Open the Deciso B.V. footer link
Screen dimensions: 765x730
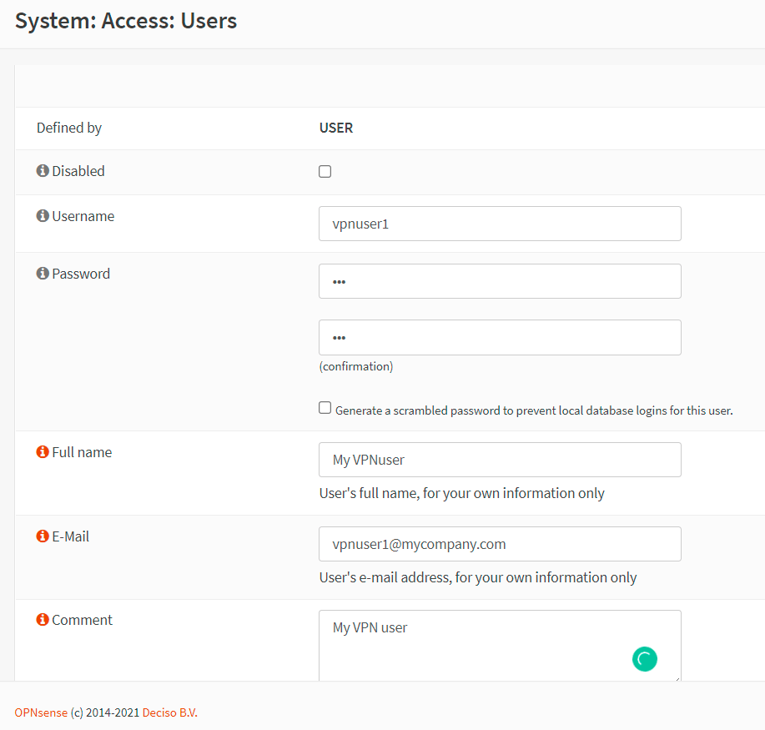coord(170,712)
